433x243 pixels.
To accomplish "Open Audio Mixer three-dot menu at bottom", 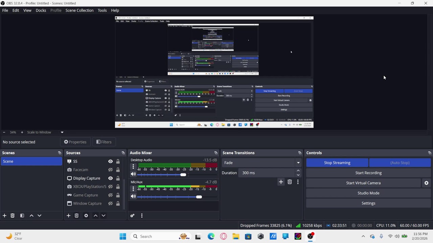I will (x=142, y=216).
